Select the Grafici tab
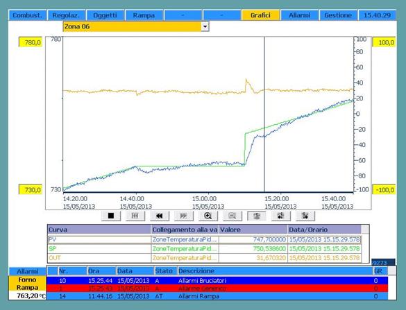406x310 pixels. point(260,15)
